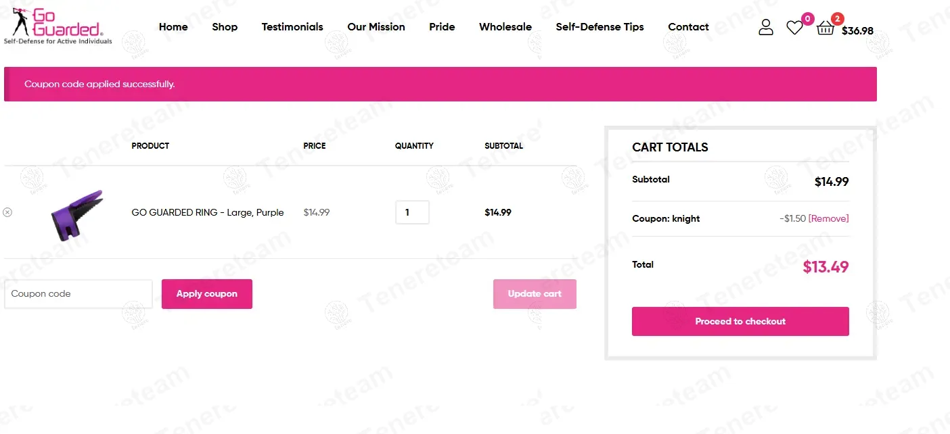
Task: Go to the Home menu item
Action: 173,27
